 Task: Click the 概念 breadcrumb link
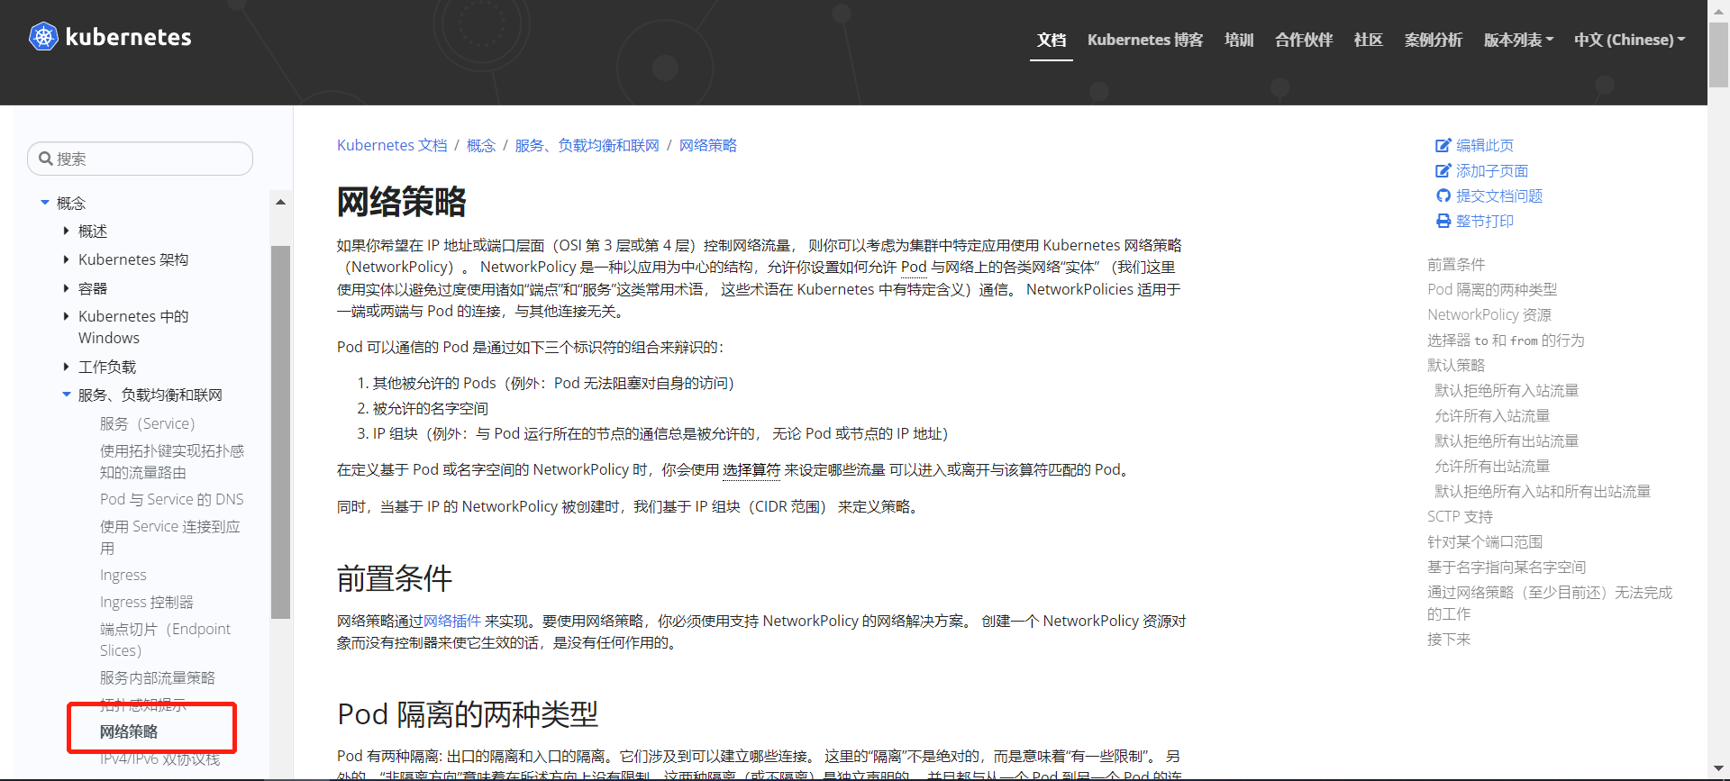pos(481,145)
